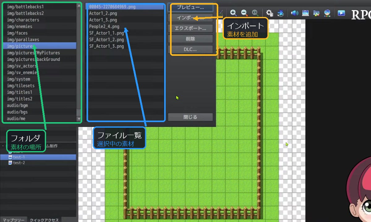Select the img/titles1 folder

[x=39, y=92]
